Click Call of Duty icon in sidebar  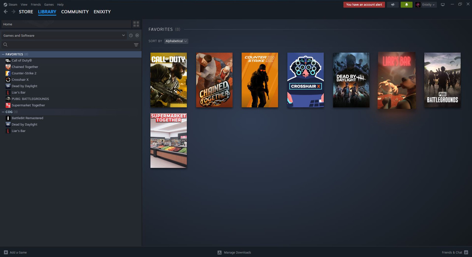pos(8,61)
